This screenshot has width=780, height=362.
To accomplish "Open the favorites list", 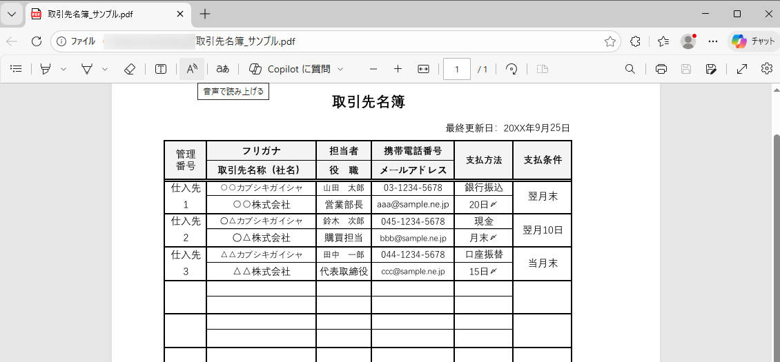I will [663, 41].
